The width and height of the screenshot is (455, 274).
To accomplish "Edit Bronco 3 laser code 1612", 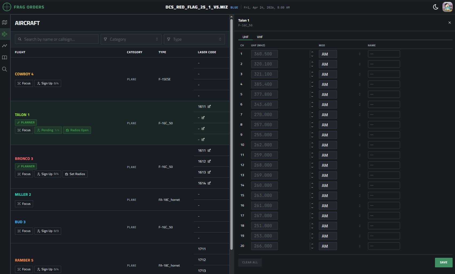I will (209, 161).
